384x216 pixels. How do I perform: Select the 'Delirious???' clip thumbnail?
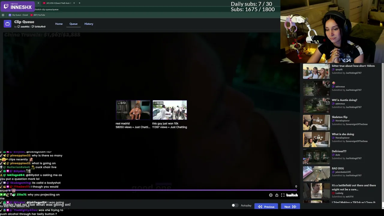[316, 157]
